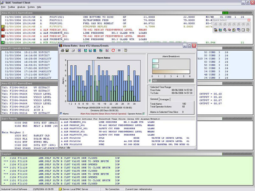Click the copy pages icon beside the save icon

click(x=73, y=50)
